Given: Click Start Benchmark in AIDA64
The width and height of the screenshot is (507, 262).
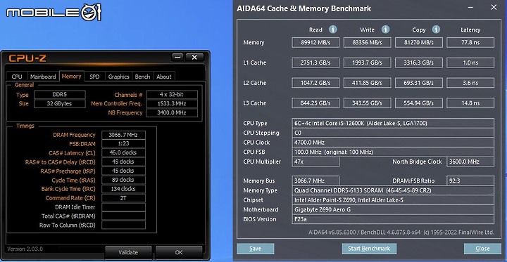Looking at the screenshot, I should click(369, 249).
